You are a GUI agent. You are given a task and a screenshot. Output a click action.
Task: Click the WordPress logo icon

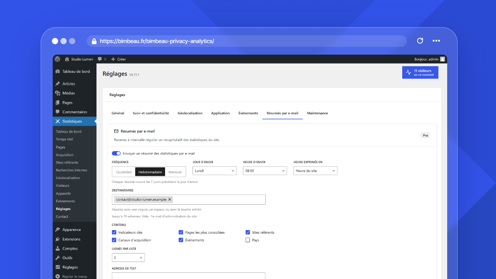pyautogui.click(x=57, y=59)
